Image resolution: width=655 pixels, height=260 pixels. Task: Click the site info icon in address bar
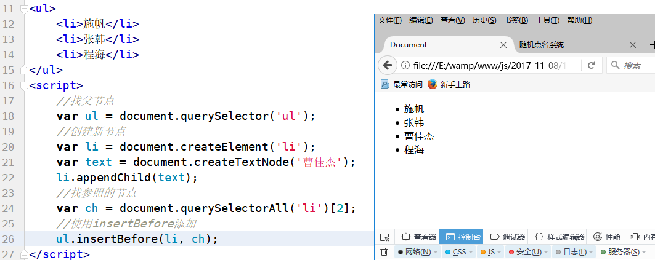click(405, 65)
